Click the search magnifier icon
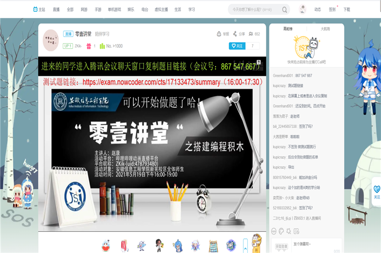Screen dimensions: 381x253 click(x=284, y=9)
